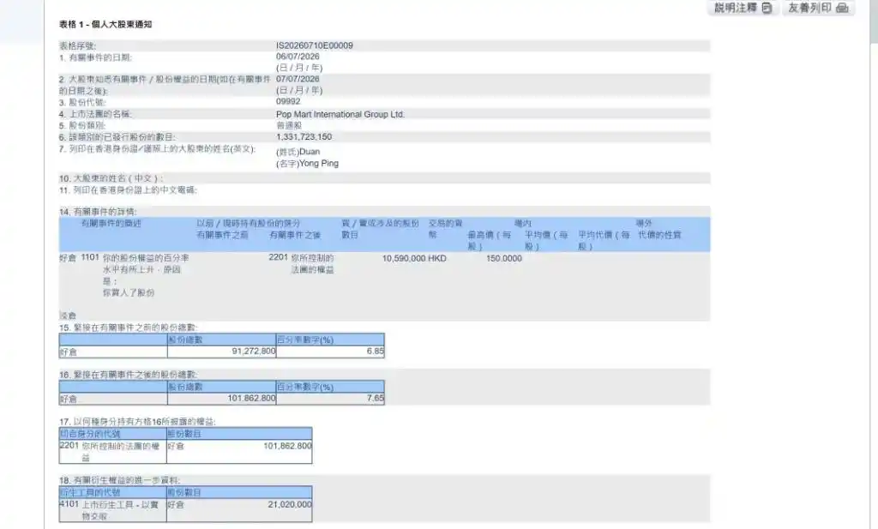The image size is (878, 529).
Task: Click the 表格 1 - 個人大股東通知 heading
Action: (105, 24)
